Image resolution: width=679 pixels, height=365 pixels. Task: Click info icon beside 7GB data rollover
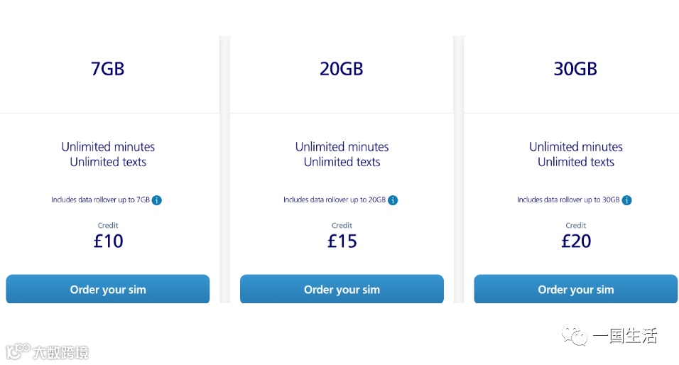[157, 200]
